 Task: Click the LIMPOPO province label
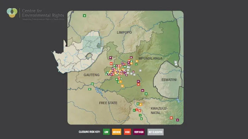[124, 32]
